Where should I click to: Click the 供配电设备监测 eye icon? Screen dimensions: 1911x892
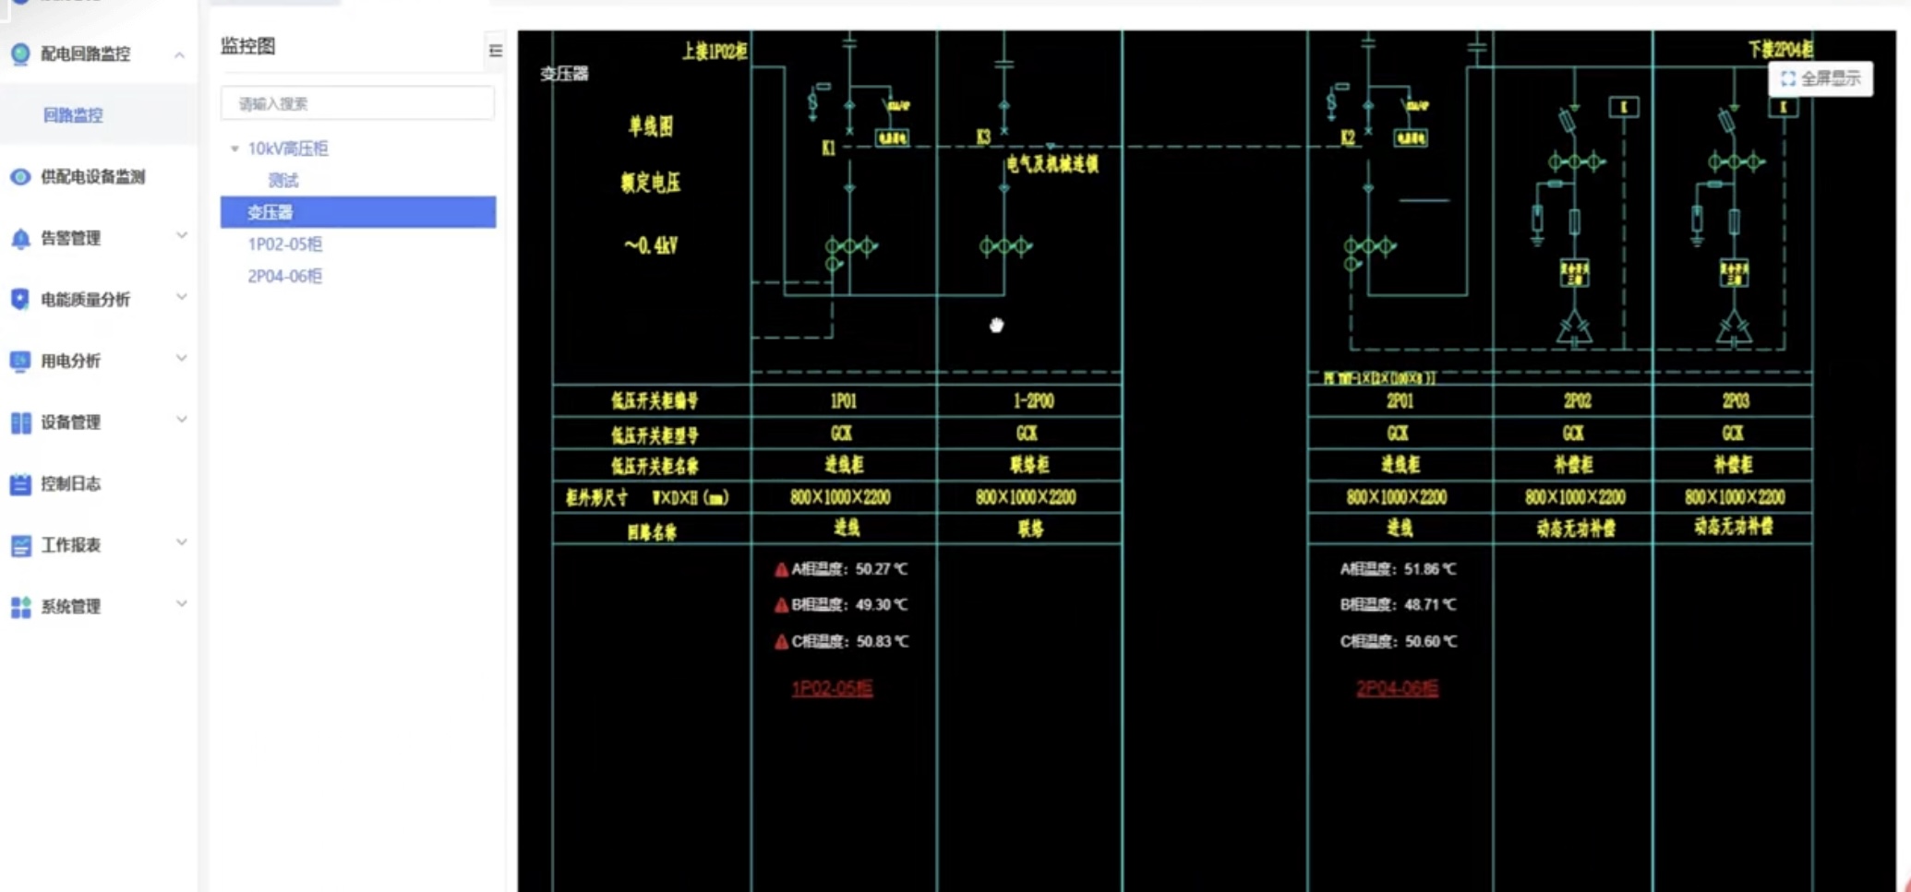click(x=20, y=177)
